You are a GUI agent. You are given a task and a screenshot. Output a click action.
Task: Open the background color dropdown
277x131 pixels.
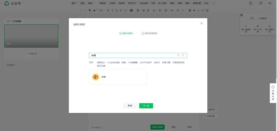(x=132, y=11)
